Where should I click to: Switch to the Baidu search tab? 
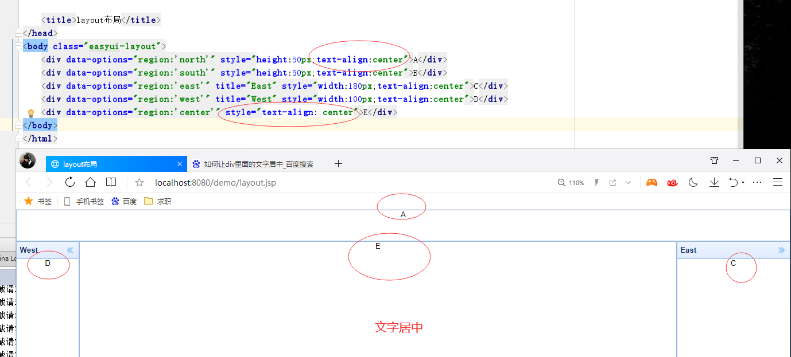[x=253, y=164]
